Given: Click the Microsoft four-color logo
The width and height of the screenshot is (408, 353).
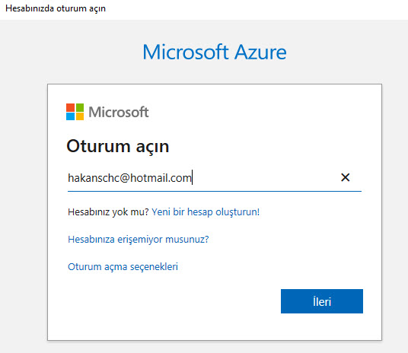Looking at the screenshot, I should 75,112.
